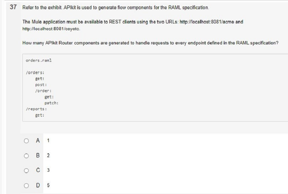Viewport: 288px width, 194px height.
Task: Select radio button for option B
Action: pyautogui.click(x=26, y=156)
